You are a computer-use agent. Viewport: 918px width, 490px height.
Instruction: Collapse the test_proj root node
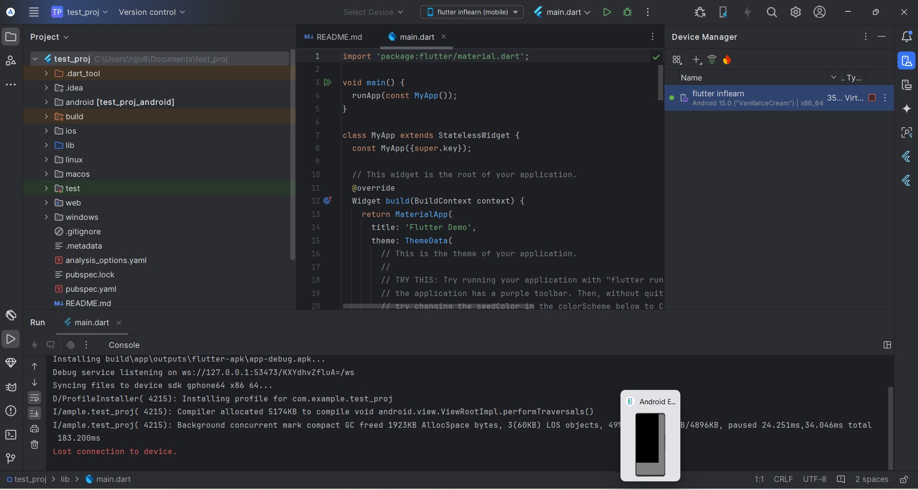[x=35, y=59]
